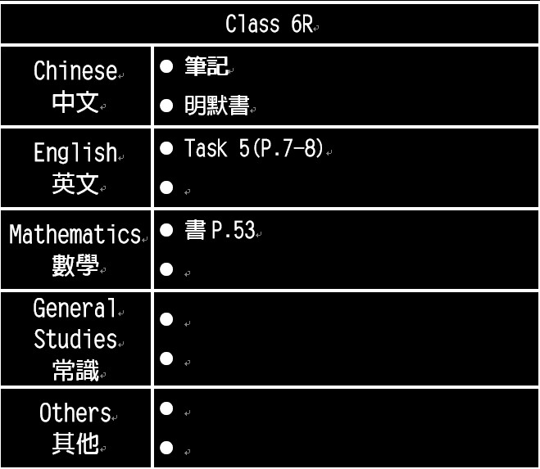Select the General Studies 常識 cell
540x469 pixels.
pyautogui.click(x=75, y=339)
